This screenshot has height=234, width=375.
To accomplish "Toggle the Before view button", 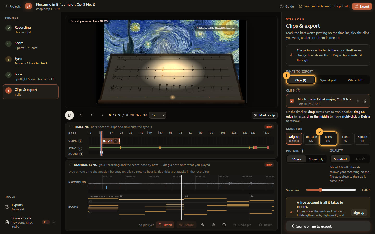I will click(186, 225).
